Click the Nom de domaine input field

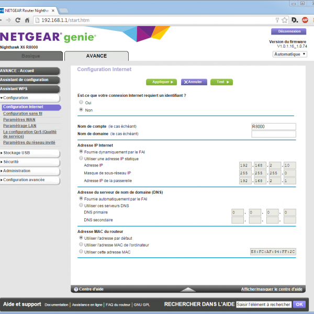click(273, 134)
